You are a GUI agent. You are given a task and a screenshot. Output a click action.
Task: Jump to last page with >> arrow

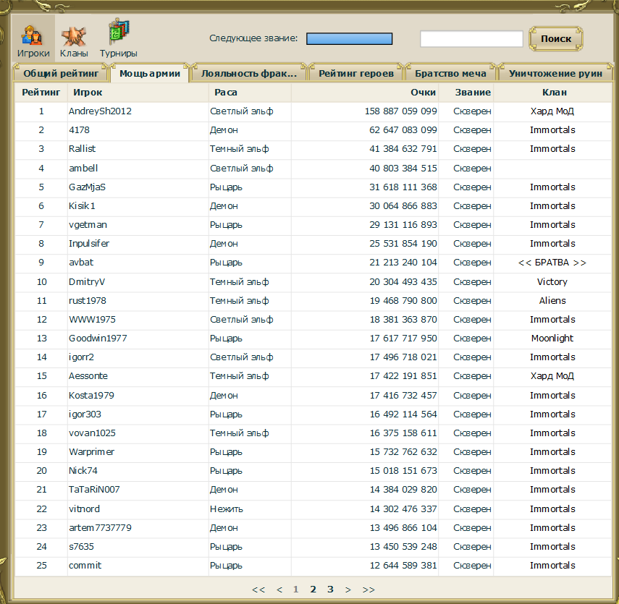369,590
